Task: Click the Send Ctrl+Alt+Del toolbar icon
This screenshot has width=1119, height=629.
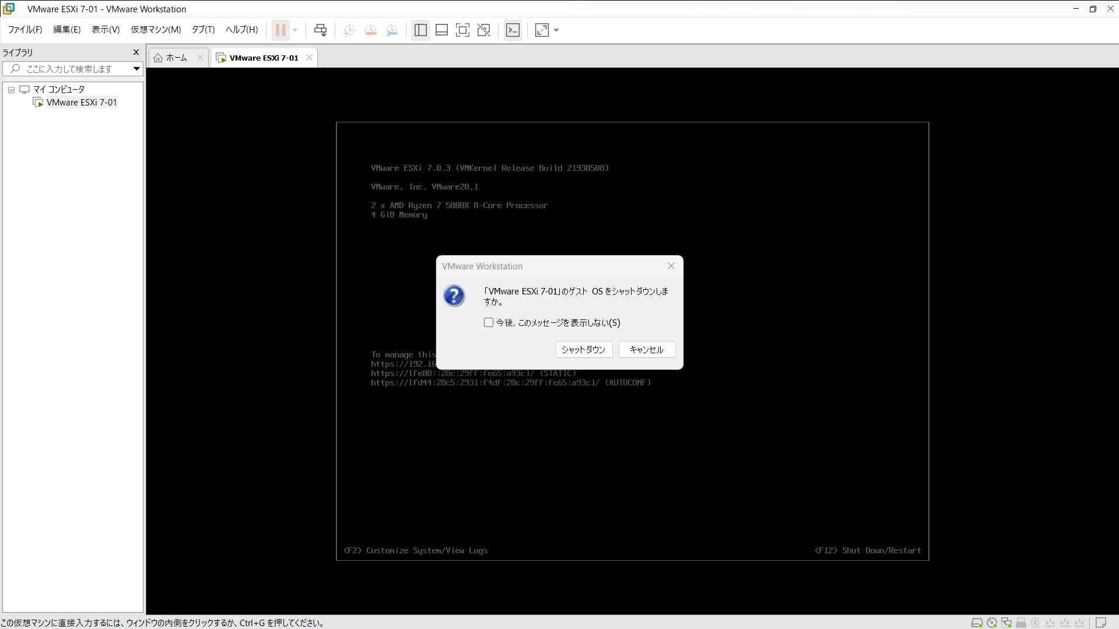Action: 320,30
